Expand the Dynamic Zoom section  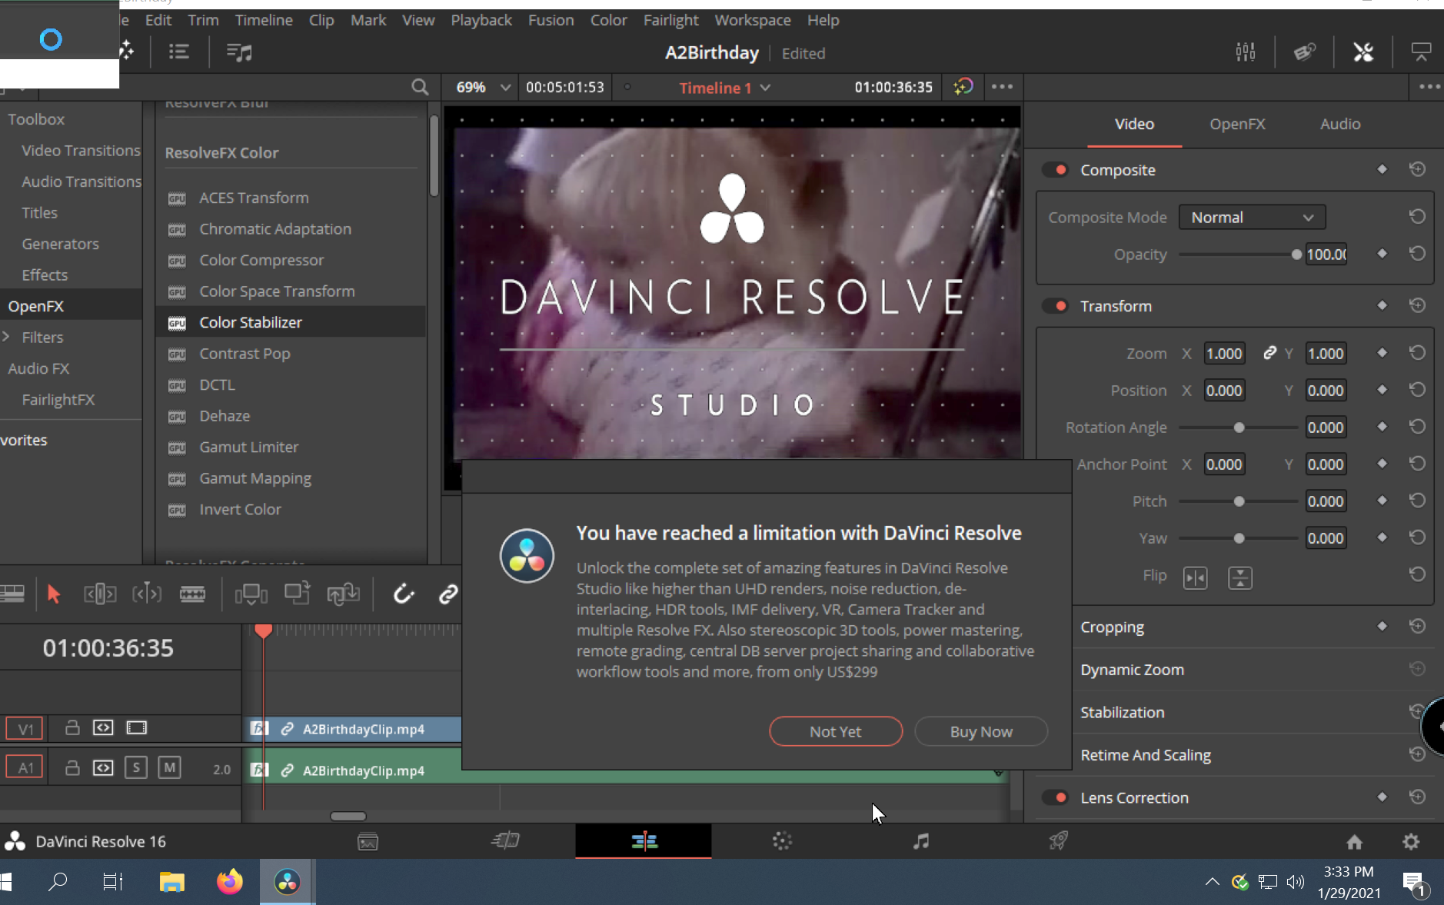[x=1132, y=670]
